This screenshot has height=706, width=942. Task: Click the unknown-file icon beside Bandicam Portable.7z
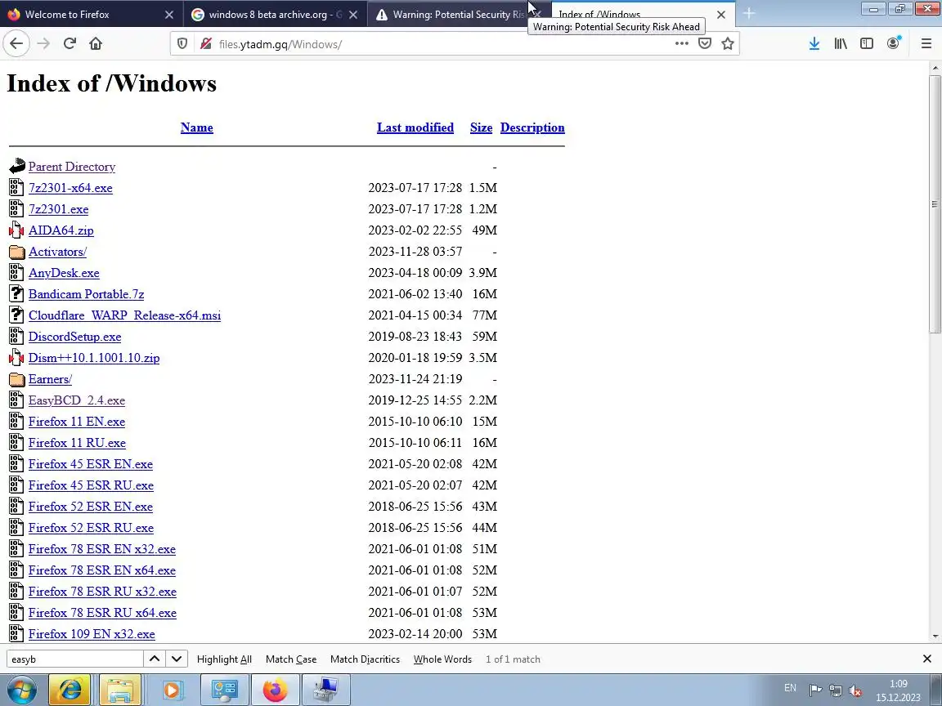(17, 294)
